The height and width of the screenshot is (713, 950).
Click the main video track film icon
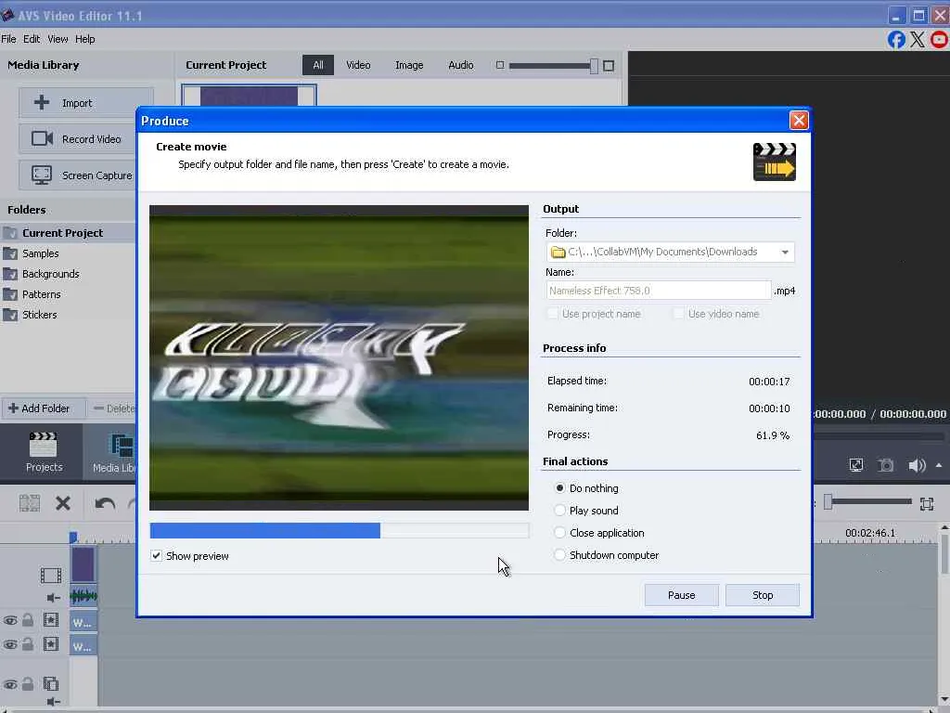click(51, 576)
